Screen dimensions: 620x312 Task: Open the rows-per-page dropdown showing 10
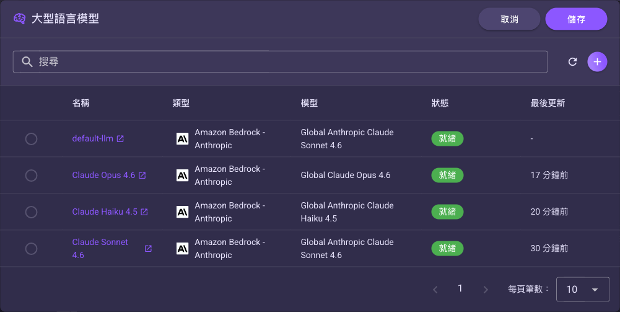582,290
